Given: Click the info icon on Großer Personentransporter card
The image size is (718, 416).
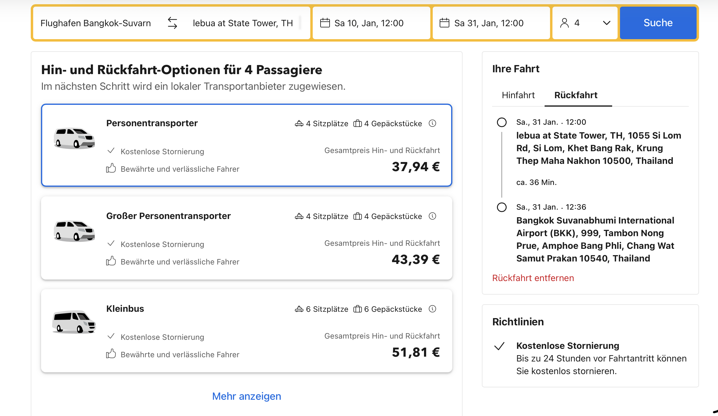Looking at the screenshot, I should [432, 216].
